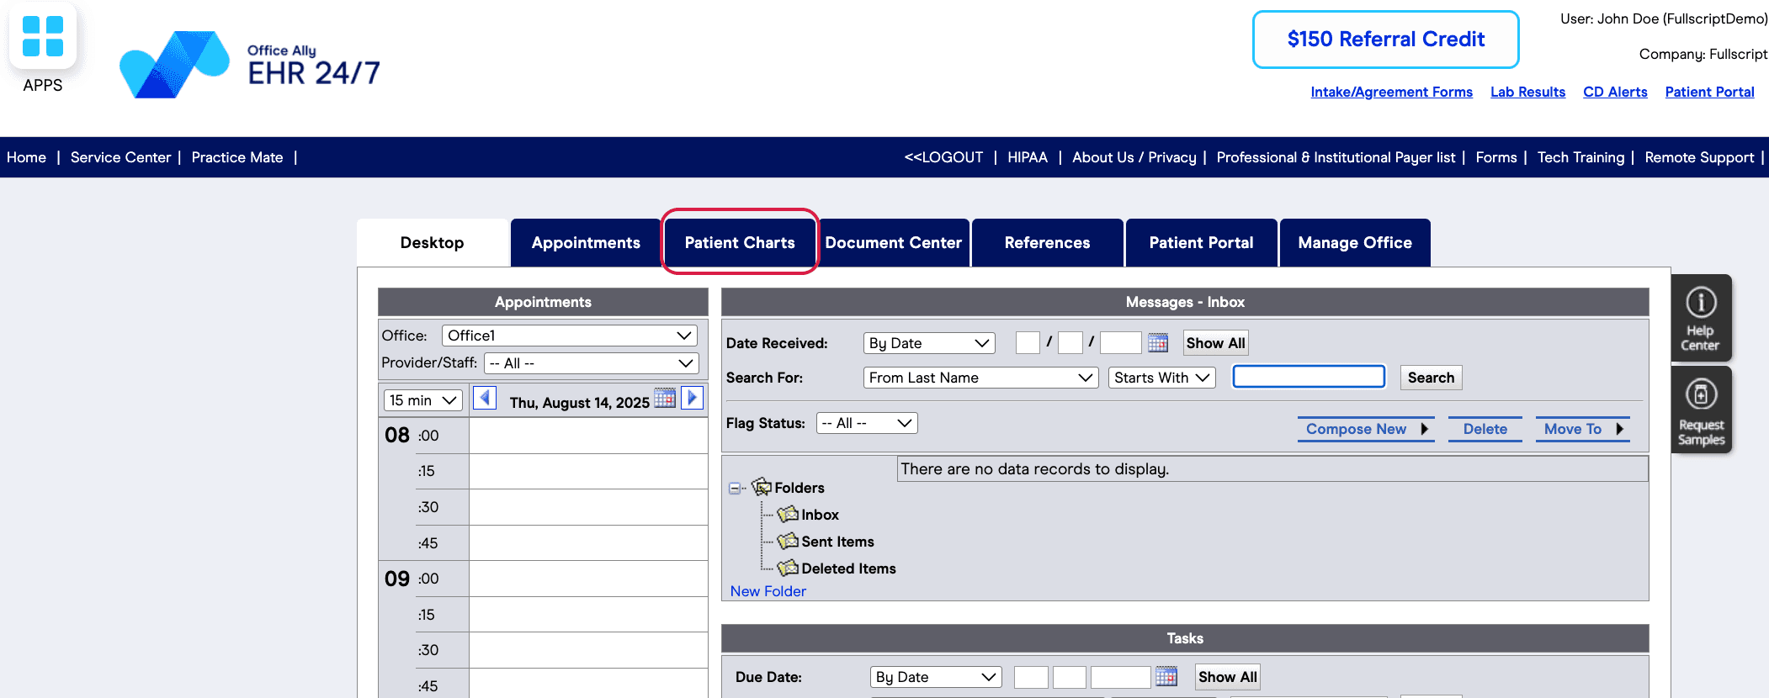
Task: Open Service Center in navigation bar
Action: [x=120, y=157]
